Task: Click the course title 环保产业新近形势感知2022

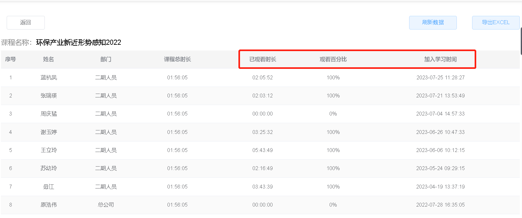Action: tap(79, 43)
